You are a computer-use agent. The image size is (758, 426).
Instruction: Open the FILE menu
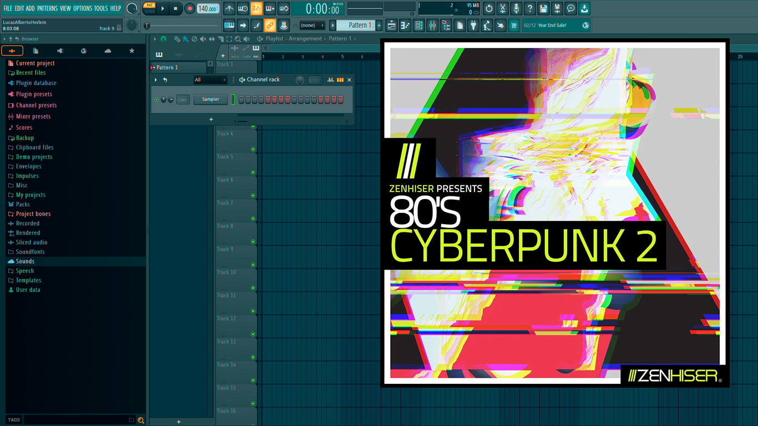pos(8,8)
